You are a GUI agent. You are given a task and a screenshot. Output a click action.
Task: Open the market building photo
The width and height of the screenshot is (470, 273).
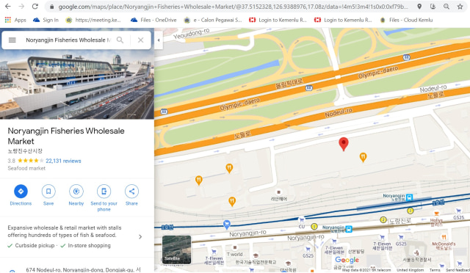pos(77,84)
